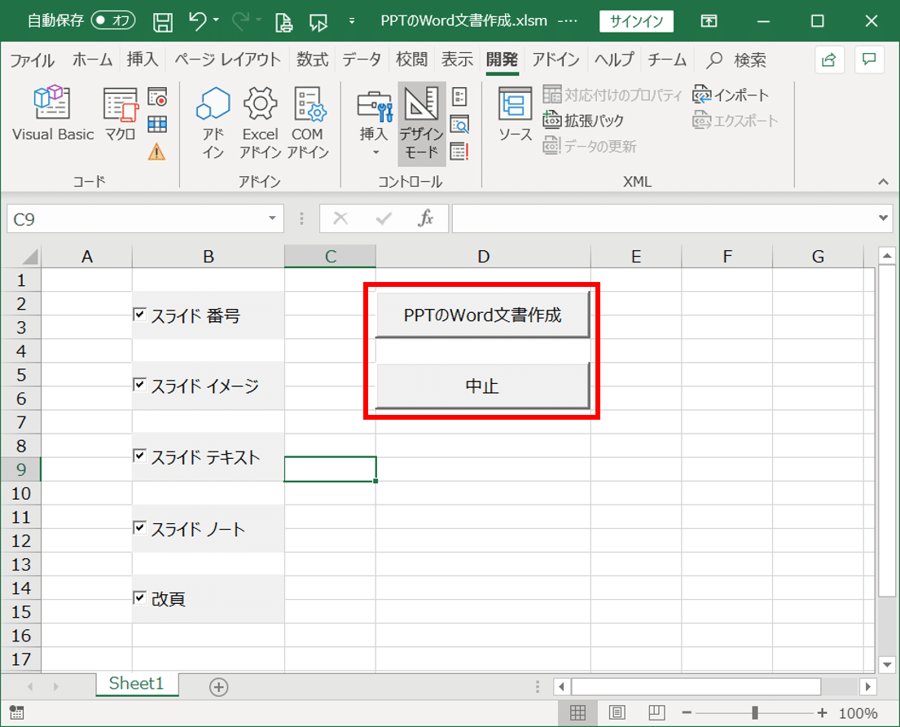Open the Comments icon
Image resolution: width=900 pixels, height=727 pixels.
[869, 59]
